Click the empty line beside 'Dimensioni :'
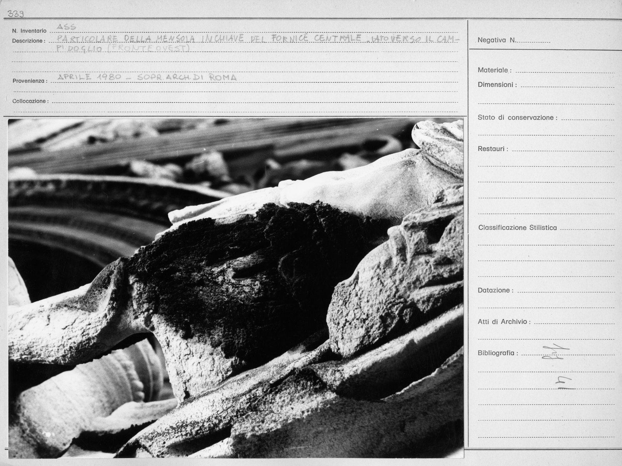This screenshot has width=622, height=466. 567,86
